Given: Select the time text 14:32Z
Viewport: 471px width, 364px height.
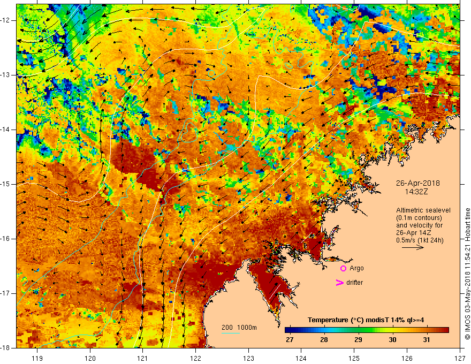Looking at the screenshot, I should (x=416, y=191).
